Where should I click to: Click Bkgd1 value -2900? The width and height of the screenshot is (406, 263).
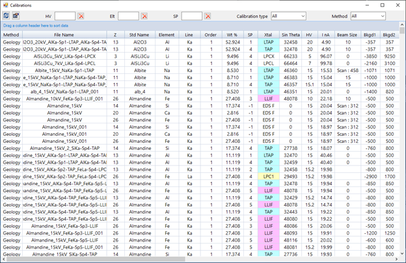pos(370,177)
